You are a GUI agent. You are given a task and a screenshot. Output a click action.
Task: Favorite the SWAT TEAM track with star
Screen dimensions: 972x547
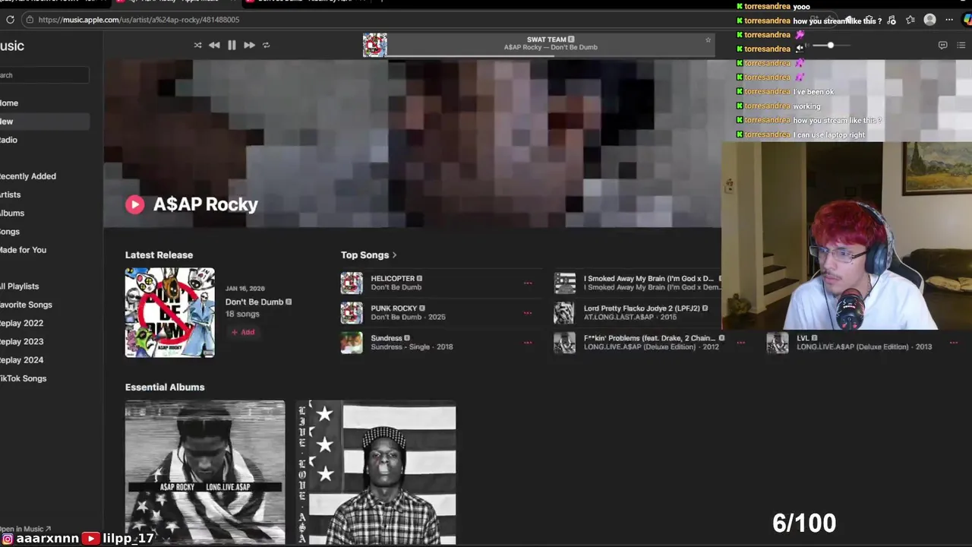coord(708,40)
